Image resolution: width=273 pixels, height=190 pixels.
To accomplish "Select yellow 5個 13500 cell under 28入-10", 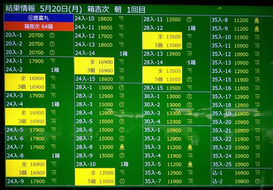I will 95,181.
